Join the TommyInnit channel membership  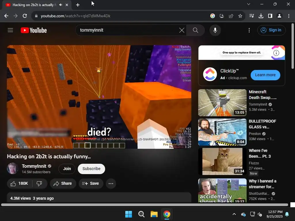[x=67, y=169]
